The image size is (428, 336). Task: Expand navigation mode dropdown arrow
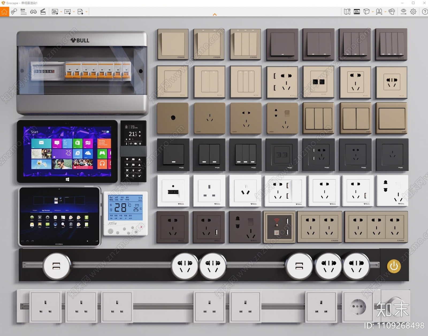point(385,12)
